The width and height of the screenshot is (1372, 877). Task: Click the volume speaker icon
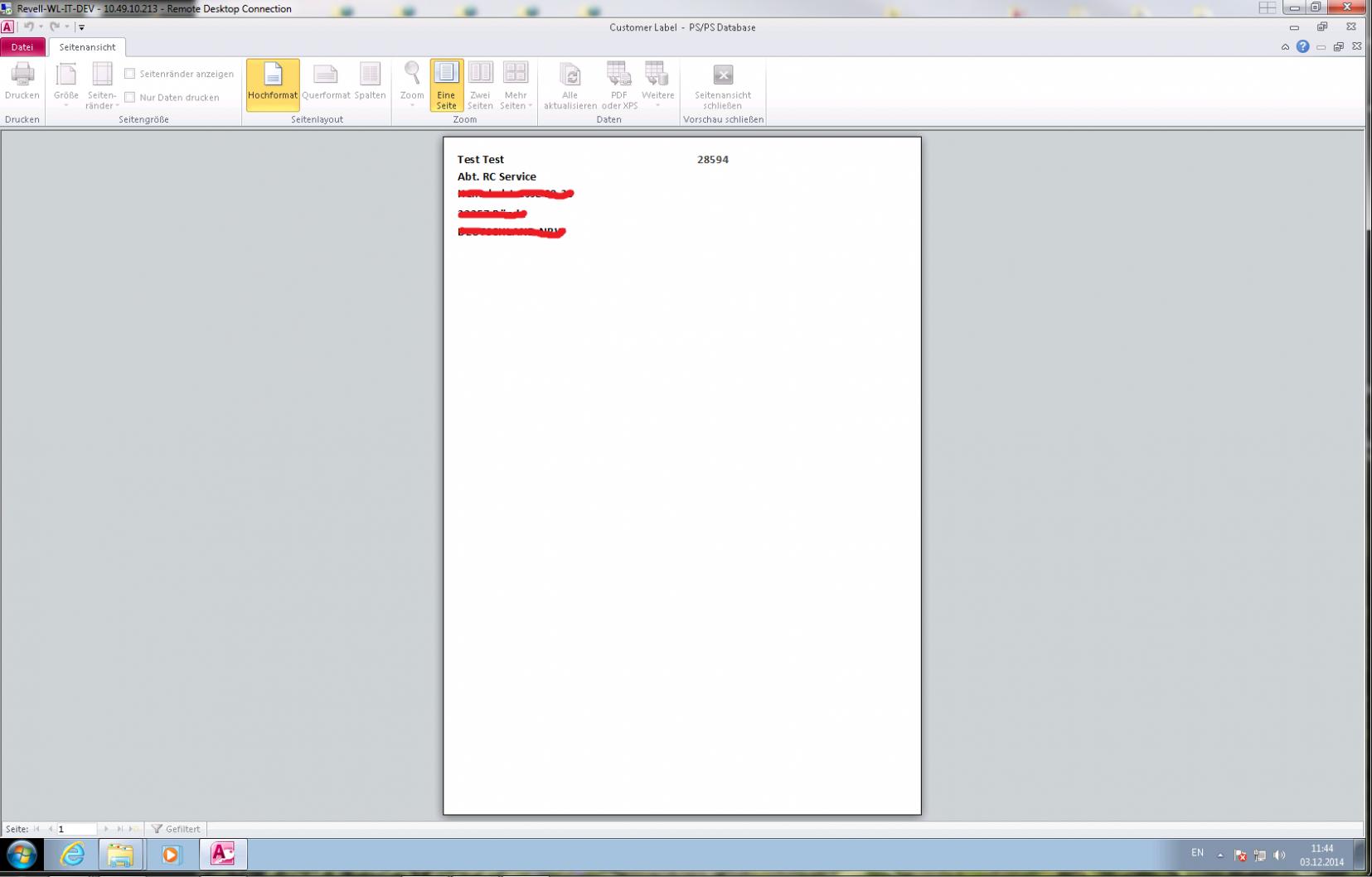click(1279, 855)
